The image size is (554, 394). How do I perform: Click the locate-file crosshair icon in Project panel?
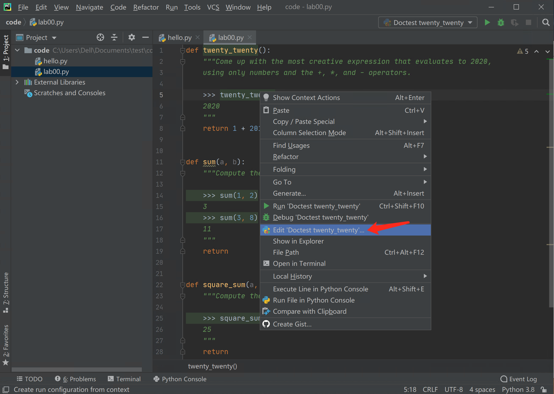point(100,37)
